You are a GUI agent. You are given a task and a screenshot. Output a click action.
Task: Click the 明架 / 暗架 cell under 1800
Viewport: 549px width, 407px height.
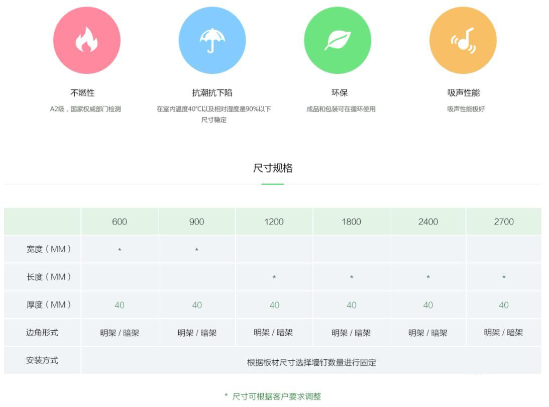tap(351, 333)
